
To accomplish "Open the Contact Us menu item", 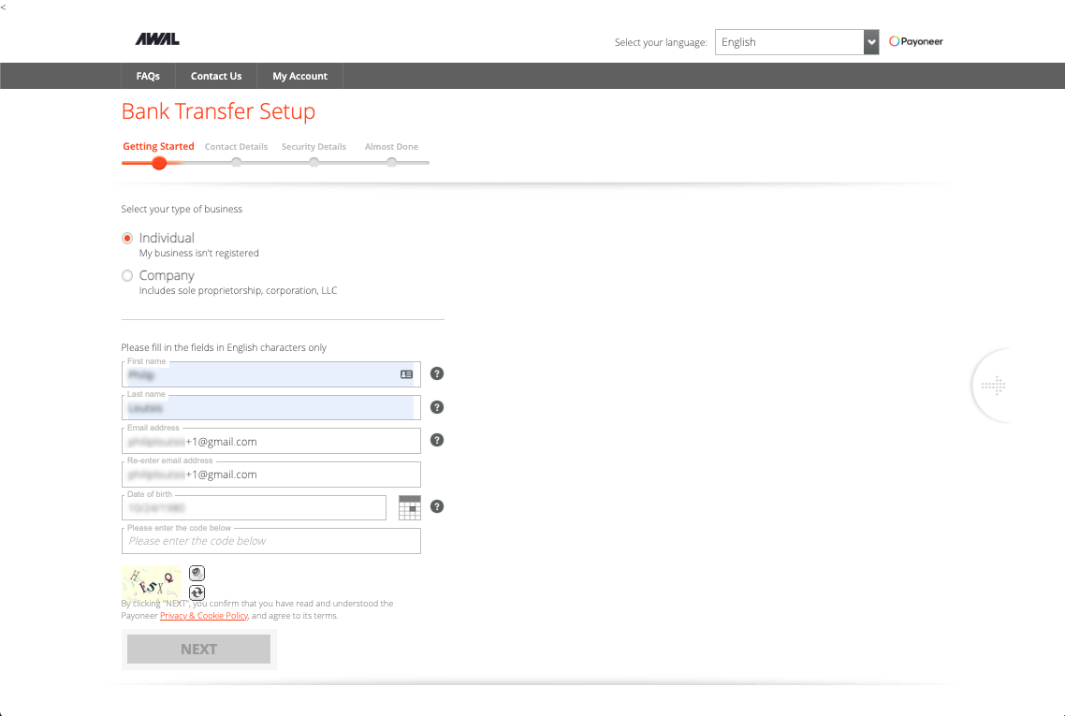I will pos(216,76).
